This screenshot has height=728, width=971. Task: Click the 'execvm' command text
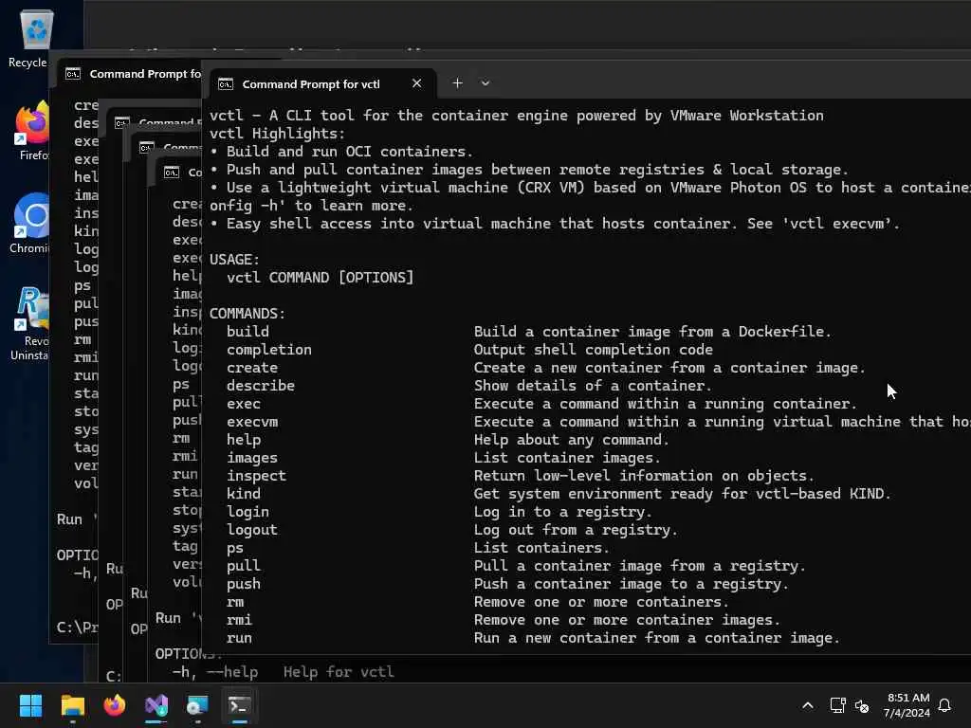[252, 422]
